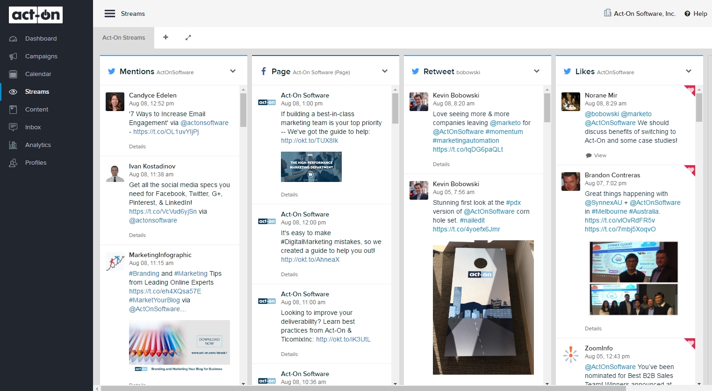Screen dimensions: 712x391
Task: Expand Retweet column dropdown chevron
Action: [x=537, y=71]
